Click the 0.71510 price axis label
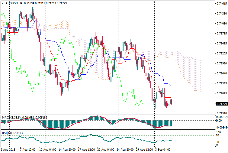This screenshot has width=228, height=153. click(x=221, y=113)
